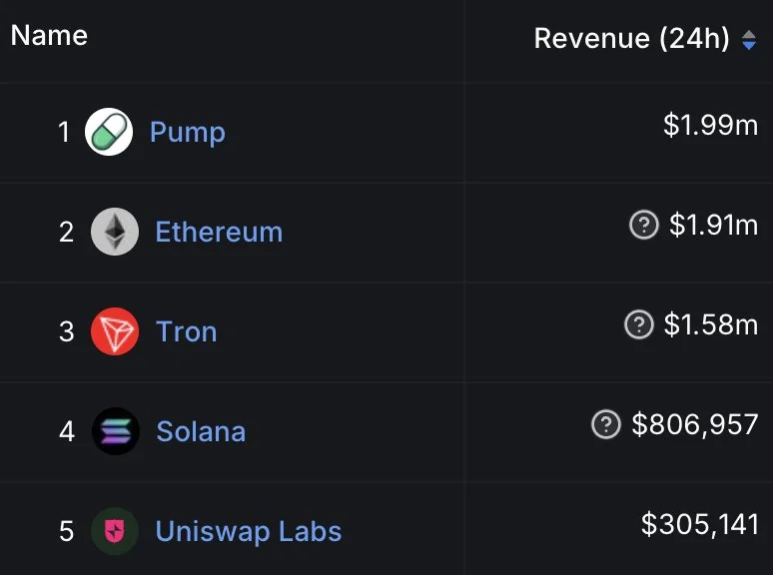
Task: Click the Ethereum diamond logo icon
Action: [x=115, y=231]
